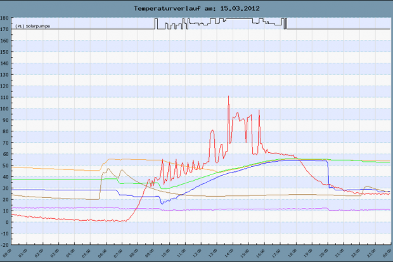This screenshot has width=393, height=262.
Task: Click the red curve's highest peak near 110
Action: pyautogui.click(x=228, y=96)
